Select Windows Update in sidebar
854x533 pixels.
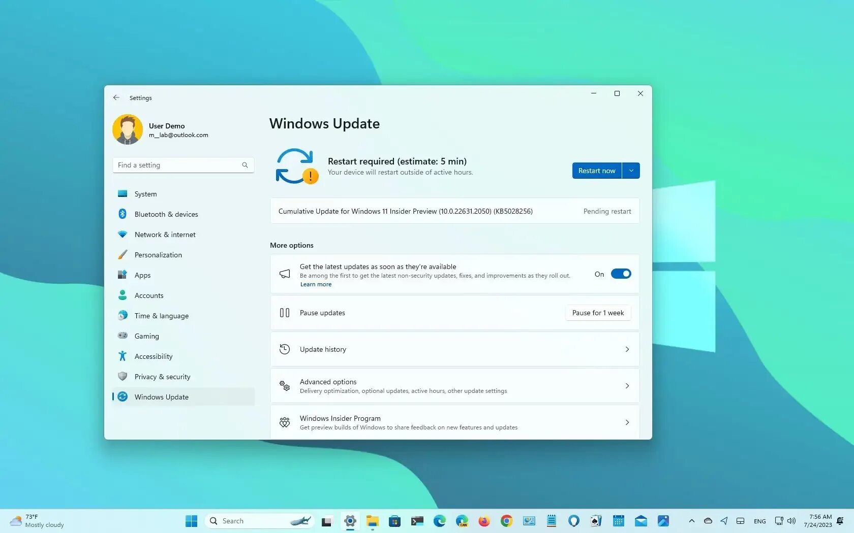click(183, 397)
